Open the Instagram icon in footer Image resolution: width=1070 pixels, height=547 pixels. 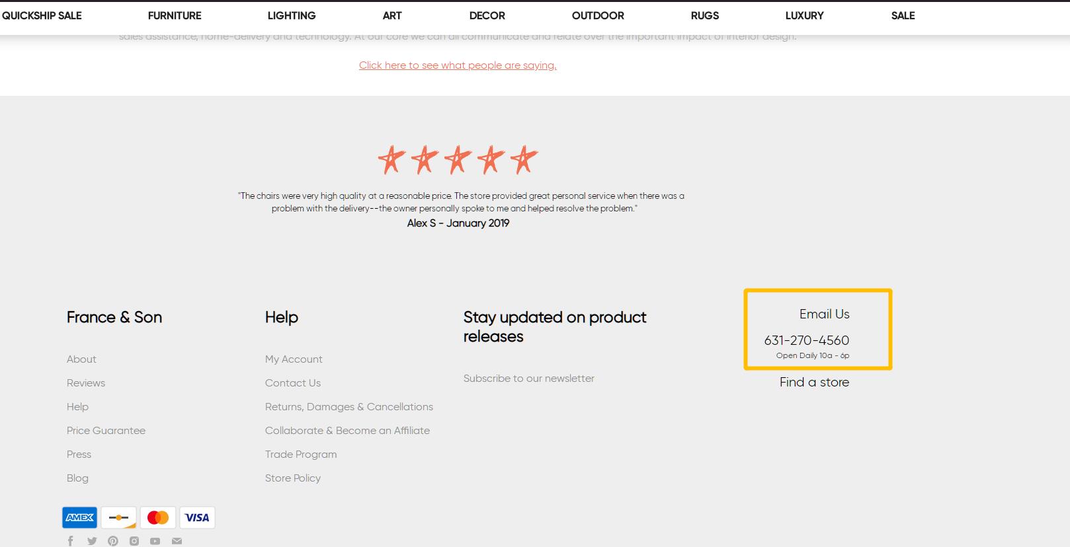coord(134,541)
